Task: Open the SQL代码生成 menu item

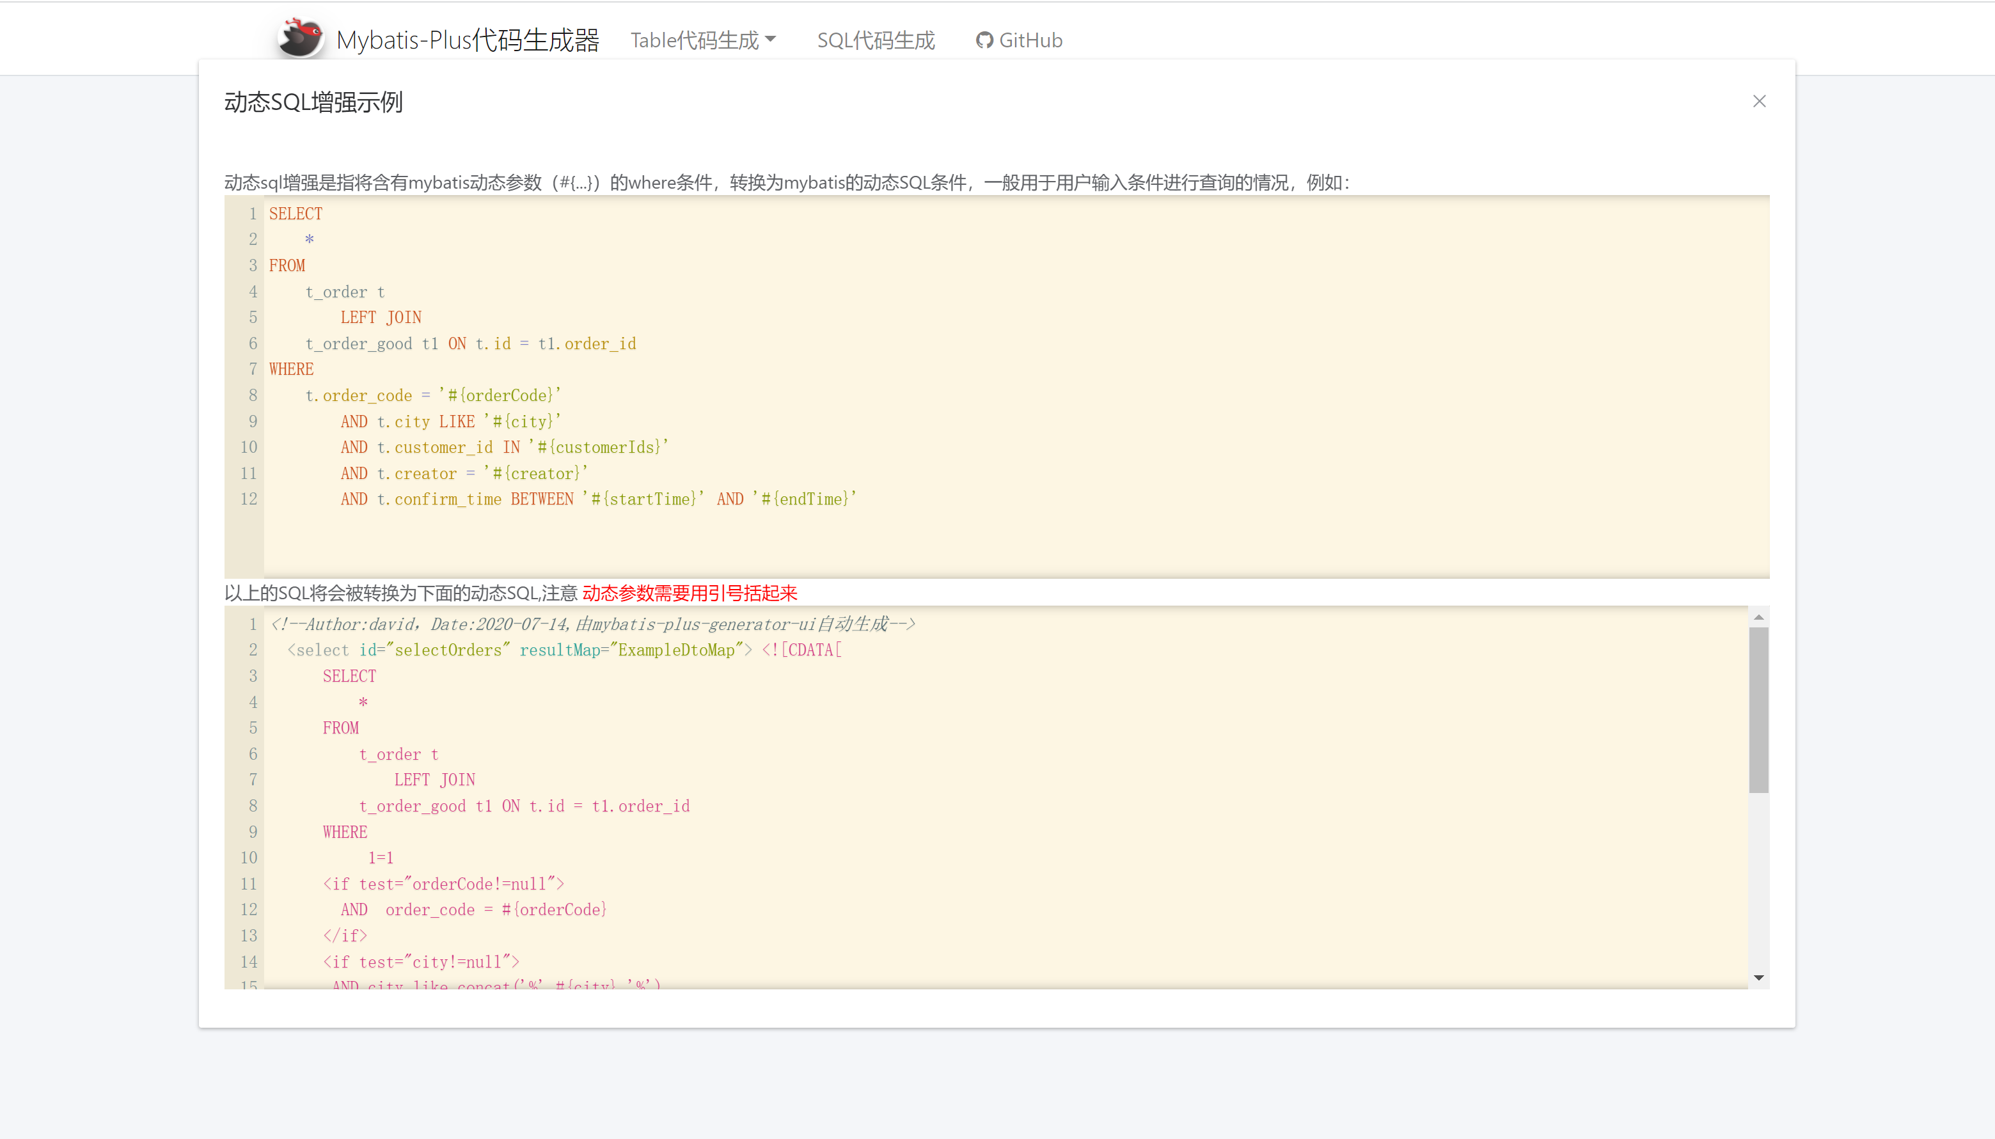Action: pyautogui.click(x=876, y=40)
